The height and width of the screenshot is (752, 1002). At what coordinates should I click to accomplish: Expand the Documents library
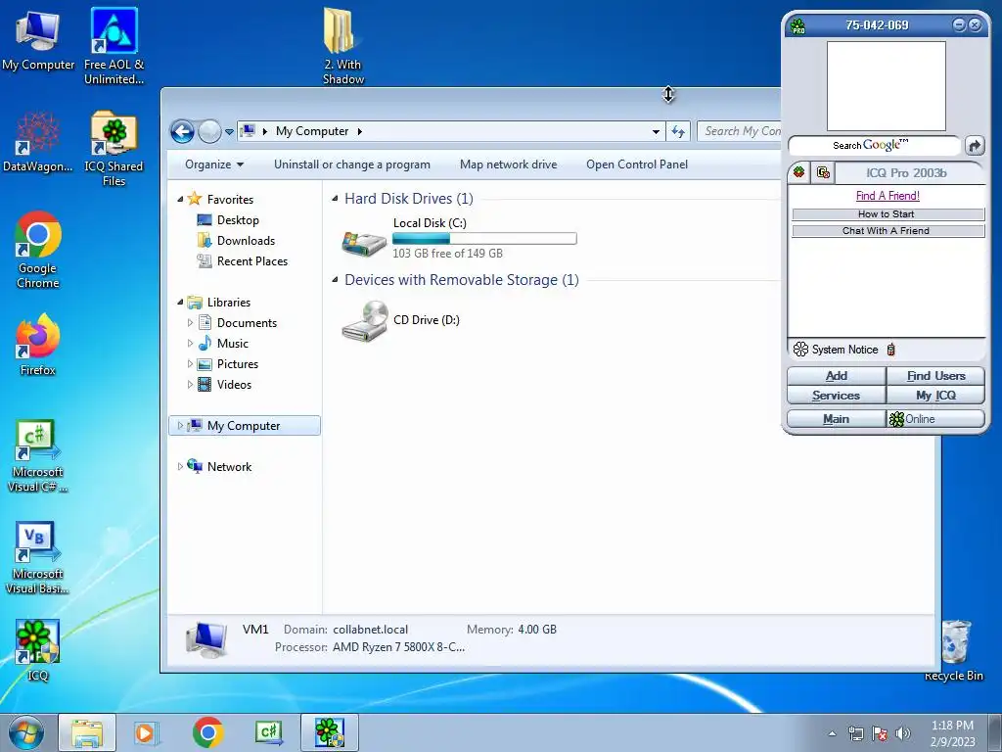point(190,323)
